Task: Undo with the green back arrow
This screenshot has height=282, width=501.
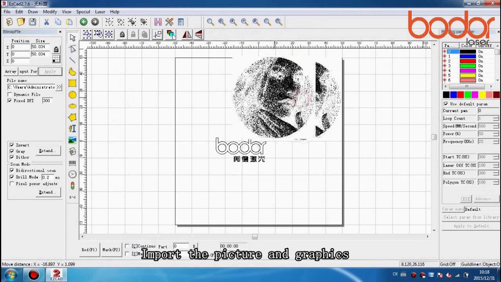Action: (x=83, y=22)
